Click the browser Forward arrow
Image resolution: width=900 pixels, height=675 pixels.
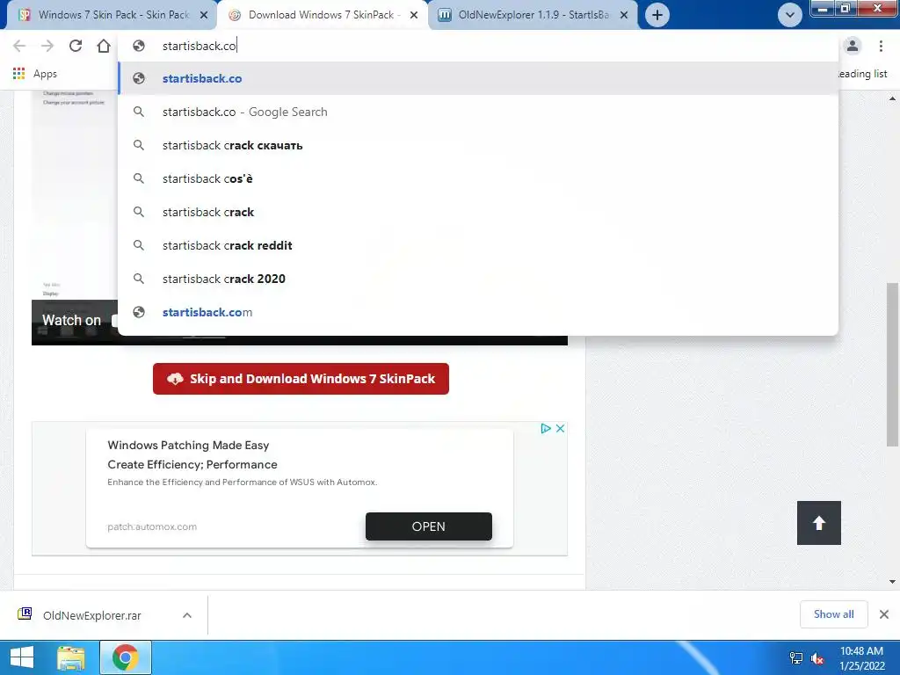click(x=47, y=46)
